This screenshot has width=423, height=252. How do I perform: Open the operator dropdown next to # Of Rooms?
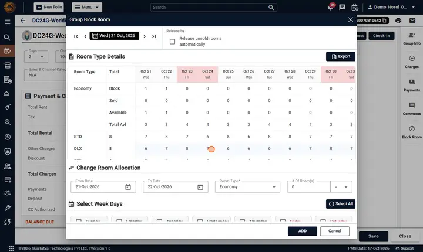point(341,187)
